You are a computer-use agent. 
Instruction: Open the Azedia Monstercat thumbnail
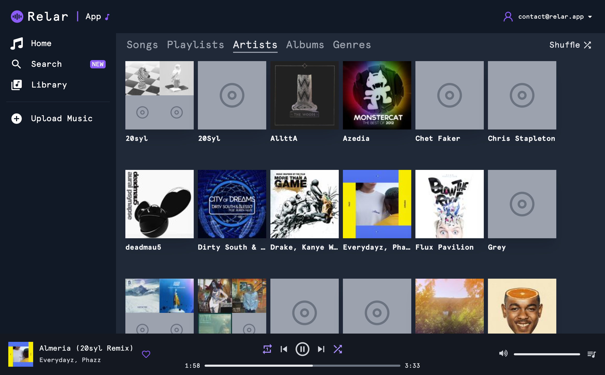tap(377, 95)
